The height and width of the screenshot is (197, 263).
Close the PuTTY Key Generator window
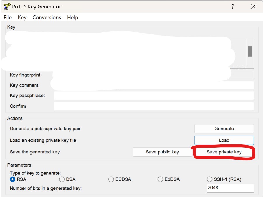[x=253, y=6]
